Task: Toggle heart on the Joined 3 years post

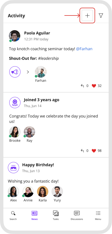Action: [94, 151]
